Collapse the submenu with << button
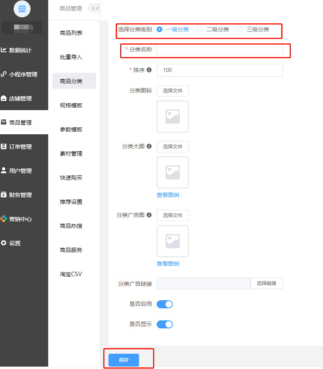 (x=94, y=8)
